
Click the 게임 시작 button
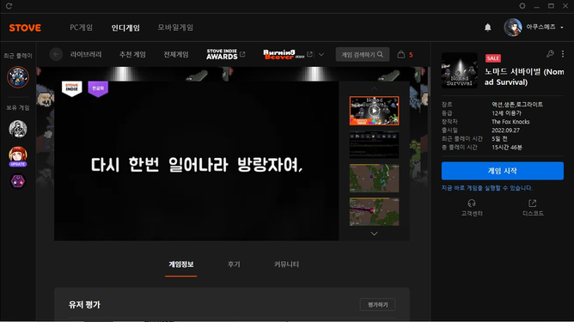tap(502, 171)
